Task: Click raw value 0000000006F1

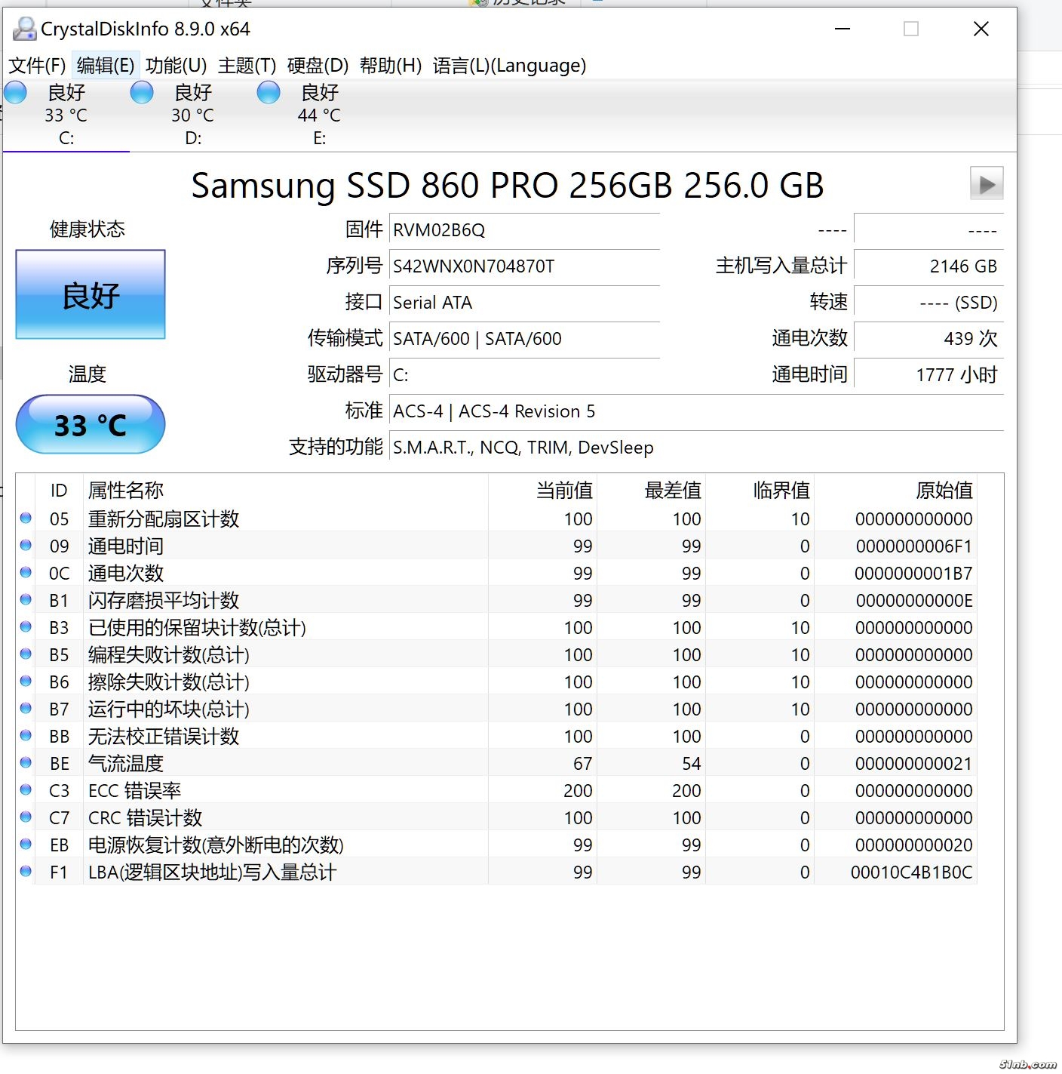Action: pyautogui.click(x=914, y=546)
